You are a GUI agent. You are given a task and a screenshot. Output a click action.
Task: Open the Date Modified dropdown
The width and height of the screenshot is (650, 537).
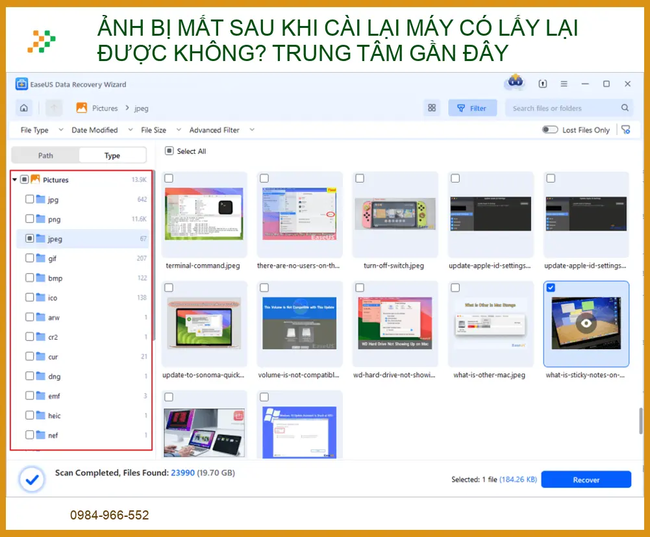102,130
